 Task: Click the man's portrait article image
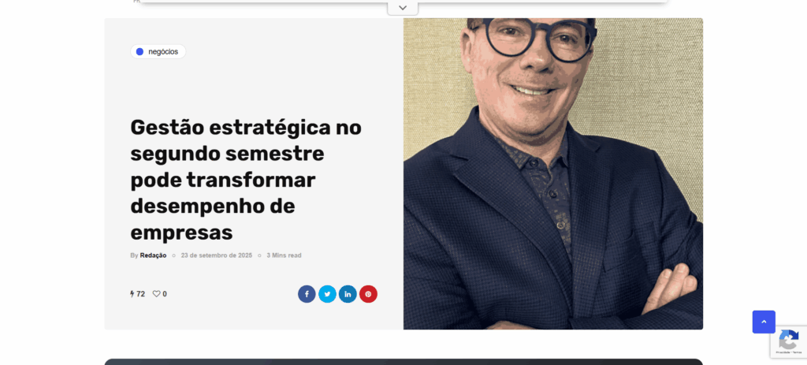coord(553,174)
